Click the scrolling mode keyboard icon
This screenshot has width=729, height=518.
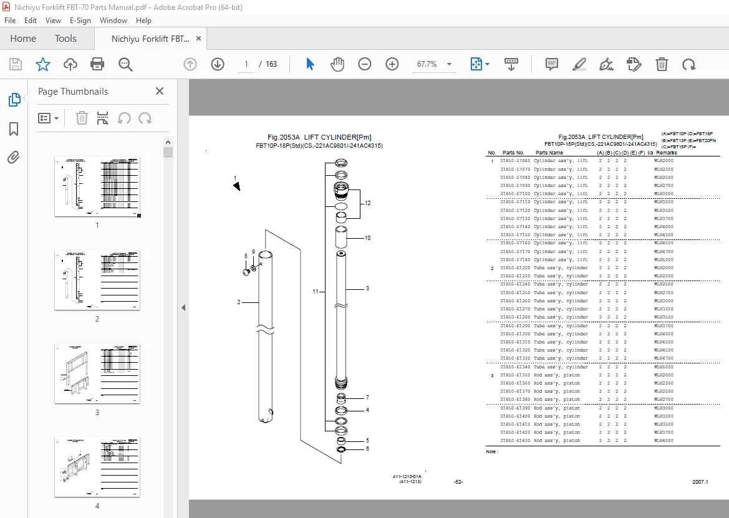[511, 64]
